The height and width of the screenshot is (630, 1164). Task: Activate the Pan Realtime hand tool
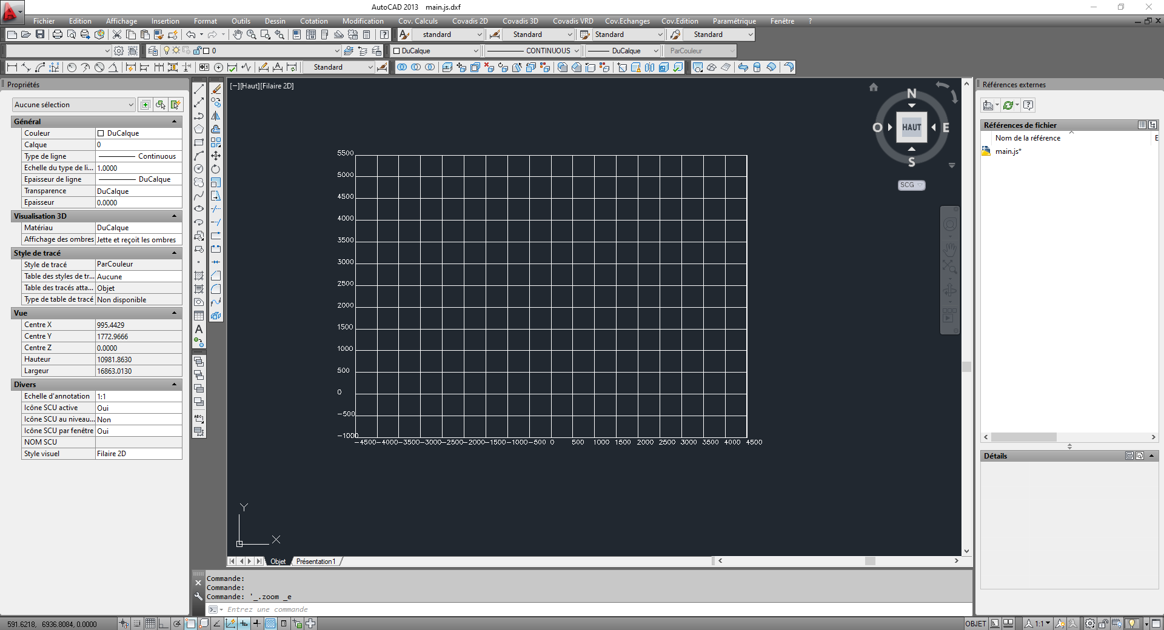[x=237, y=35]
